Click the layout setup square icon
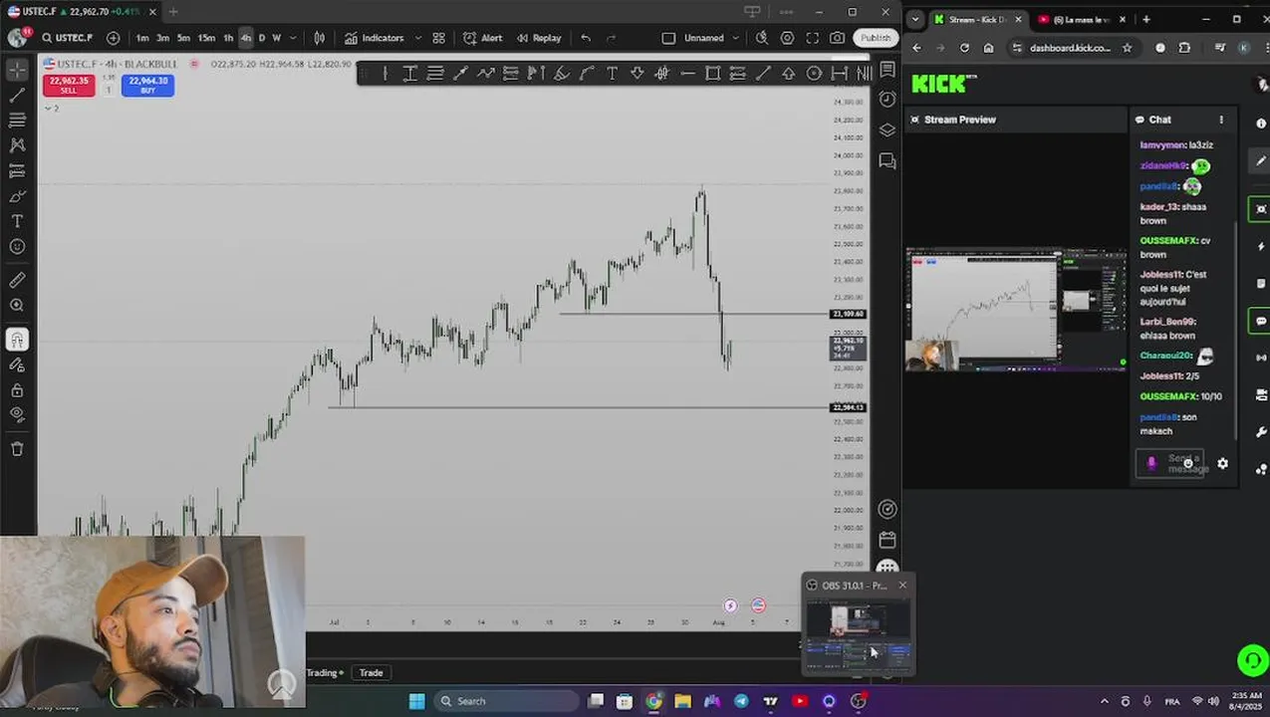Viewport: 1270px width, 717px height. [668, 38]
